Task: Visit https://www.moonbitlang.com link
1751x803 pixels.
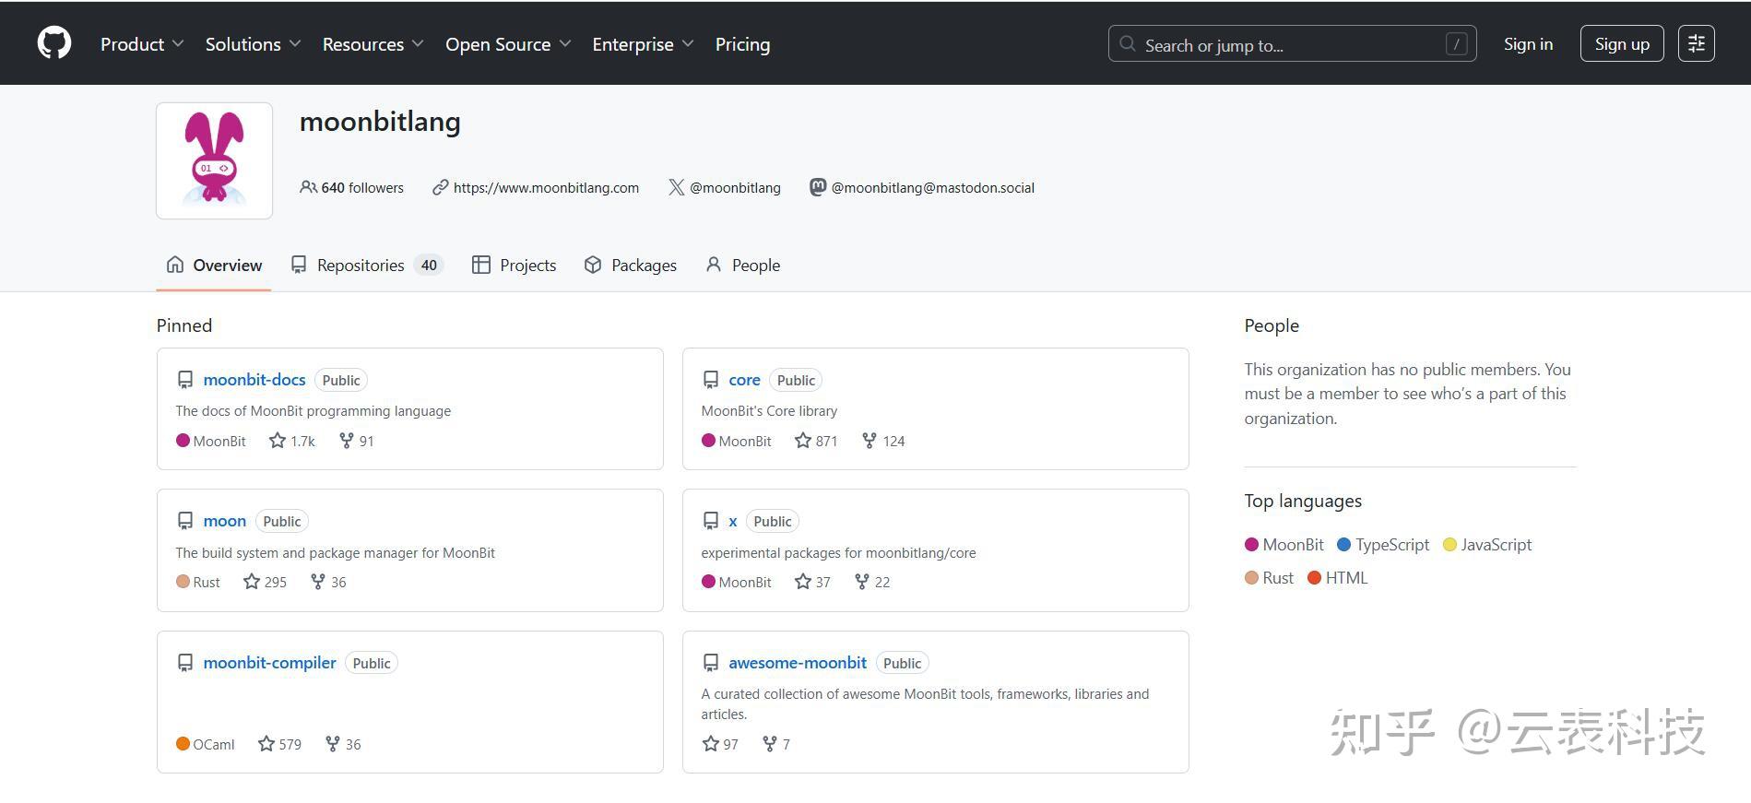Action: (x=546, y=187)
